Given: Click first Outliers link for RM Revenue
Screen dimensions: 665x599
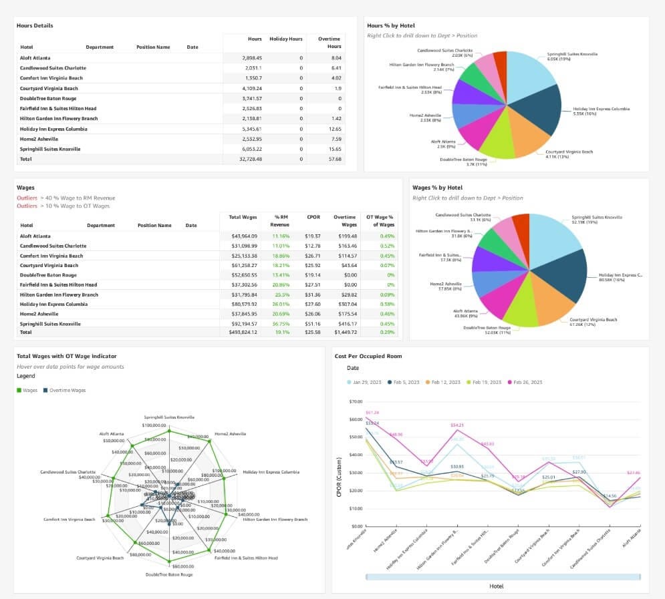Looking at the screenshot, I should tap(27, 198).
